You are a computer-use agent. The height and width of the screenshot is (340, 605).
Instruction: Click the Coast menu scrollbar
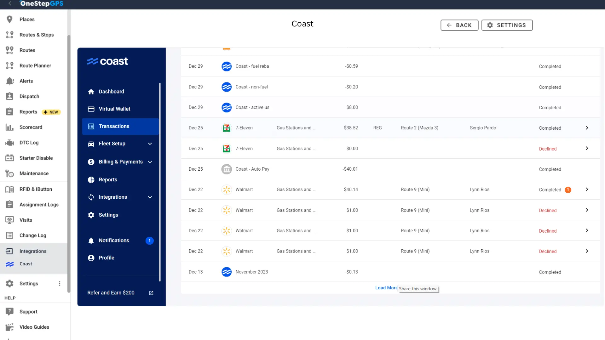coord(160,182)
